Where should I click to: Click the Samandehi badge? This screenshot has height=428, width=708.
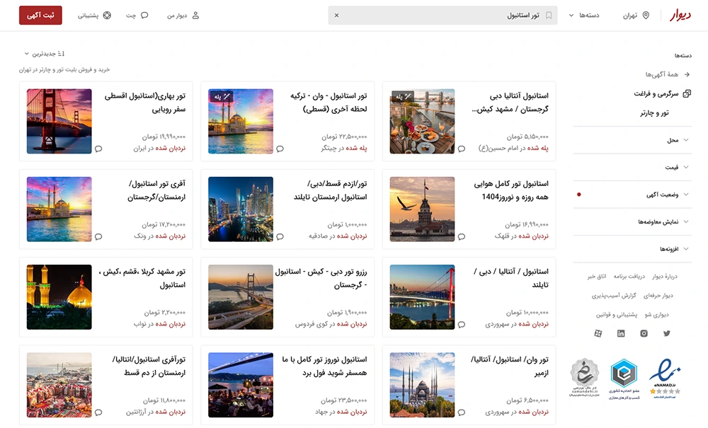(584, 378)
